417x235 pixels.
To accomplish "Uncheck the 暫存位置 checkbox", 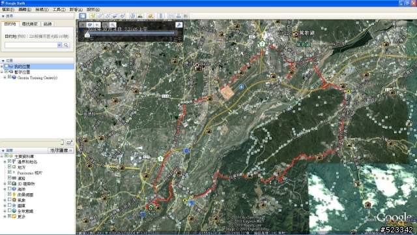I will tap(7, 72).
